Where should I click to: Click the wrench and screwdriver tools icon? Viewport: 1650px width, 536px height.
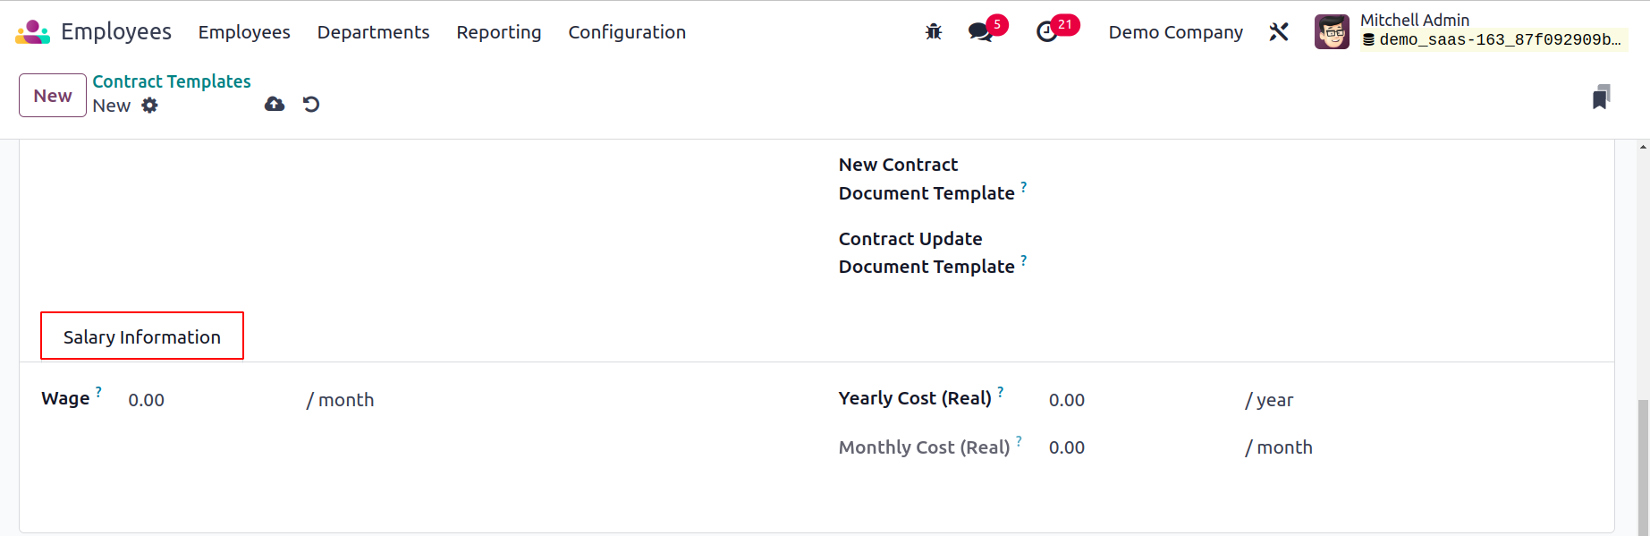[x=1279, y=32]
